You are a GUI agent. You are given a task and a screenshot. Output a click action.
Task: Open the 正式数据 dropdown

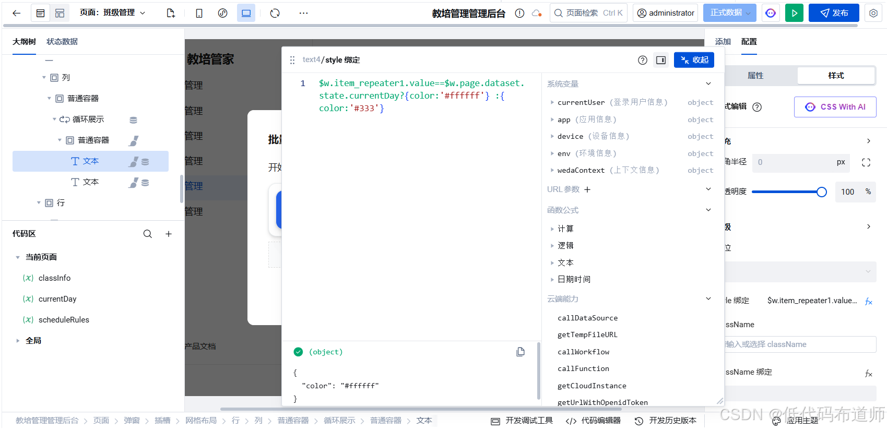click(729, 13)
